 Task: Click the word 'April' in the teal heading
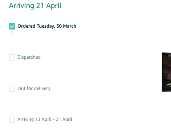click(x=54, y=6)
